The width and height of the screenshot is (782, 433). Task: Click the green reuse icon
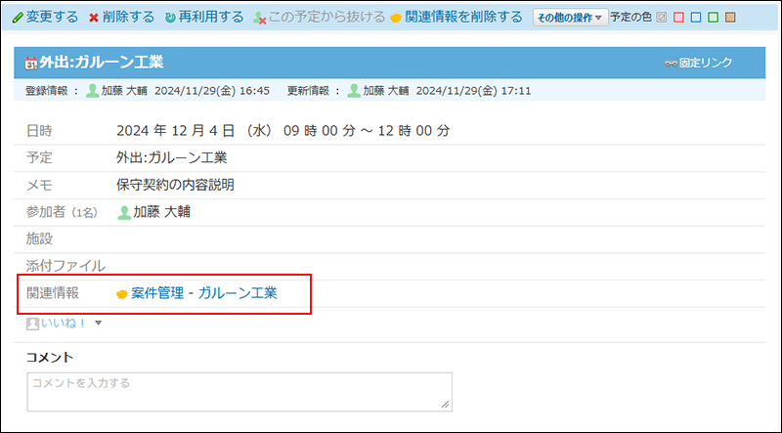[x=170, y=18]
